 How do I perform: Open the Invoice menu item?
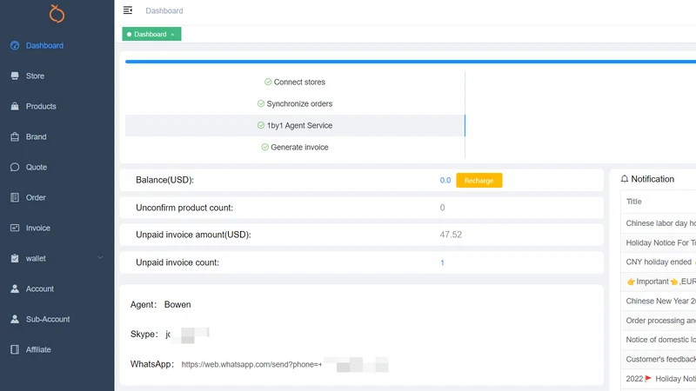(x=37, y=228)
